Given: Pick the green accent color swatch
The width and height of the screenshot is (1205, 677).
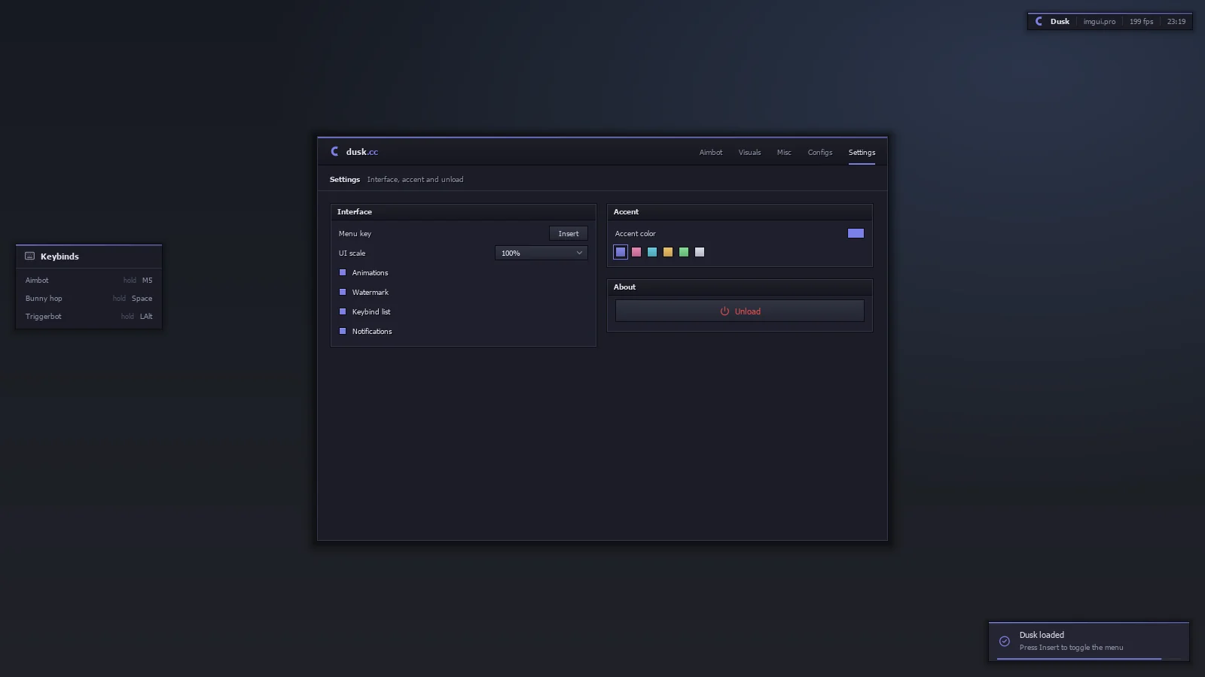Looking at the screenshot, I should pyautogui.click(x=684, y=252).
